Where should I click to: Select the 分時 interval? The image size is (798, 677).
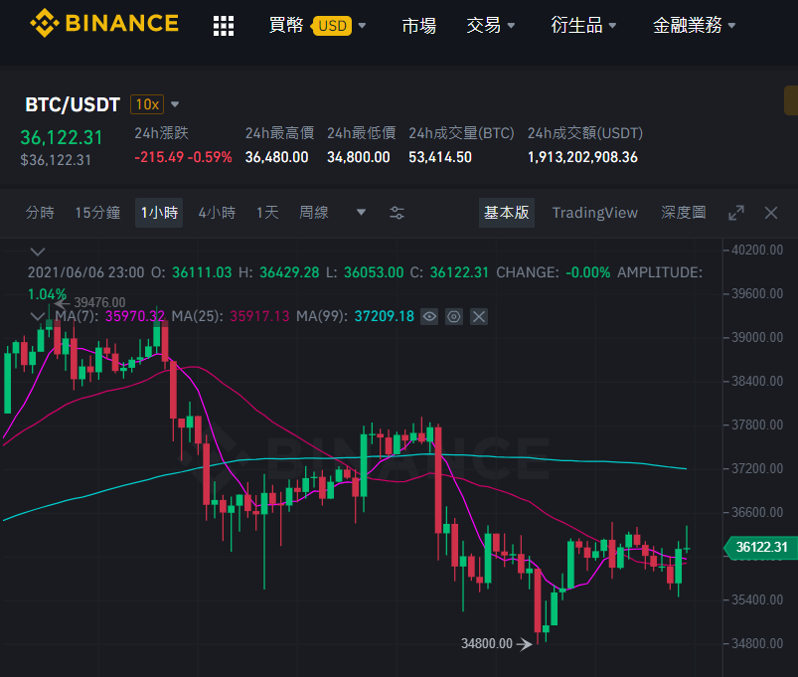point(40,213)
